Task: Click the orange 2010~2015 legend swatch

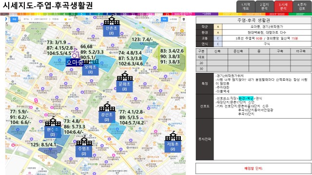Action: [x=253, y=14]
